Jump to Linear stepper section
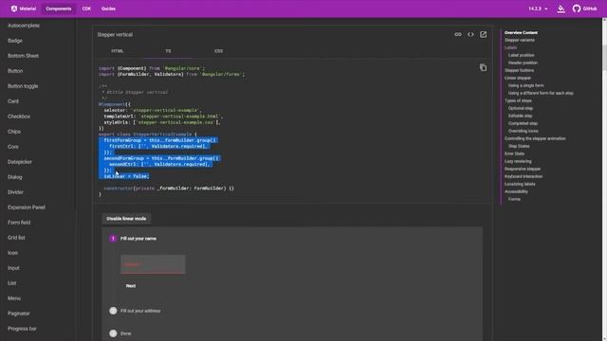607x341 pixels. (x=518, y=78)
